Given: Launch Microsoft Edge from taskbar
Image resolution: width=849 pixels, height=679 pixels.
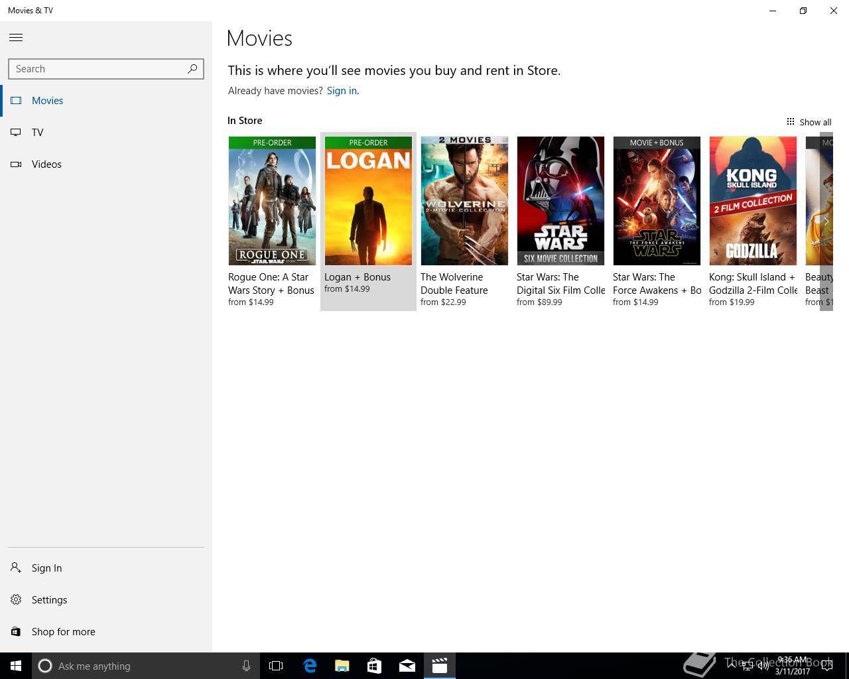Looking at the screenshot, I should [309, 666].
